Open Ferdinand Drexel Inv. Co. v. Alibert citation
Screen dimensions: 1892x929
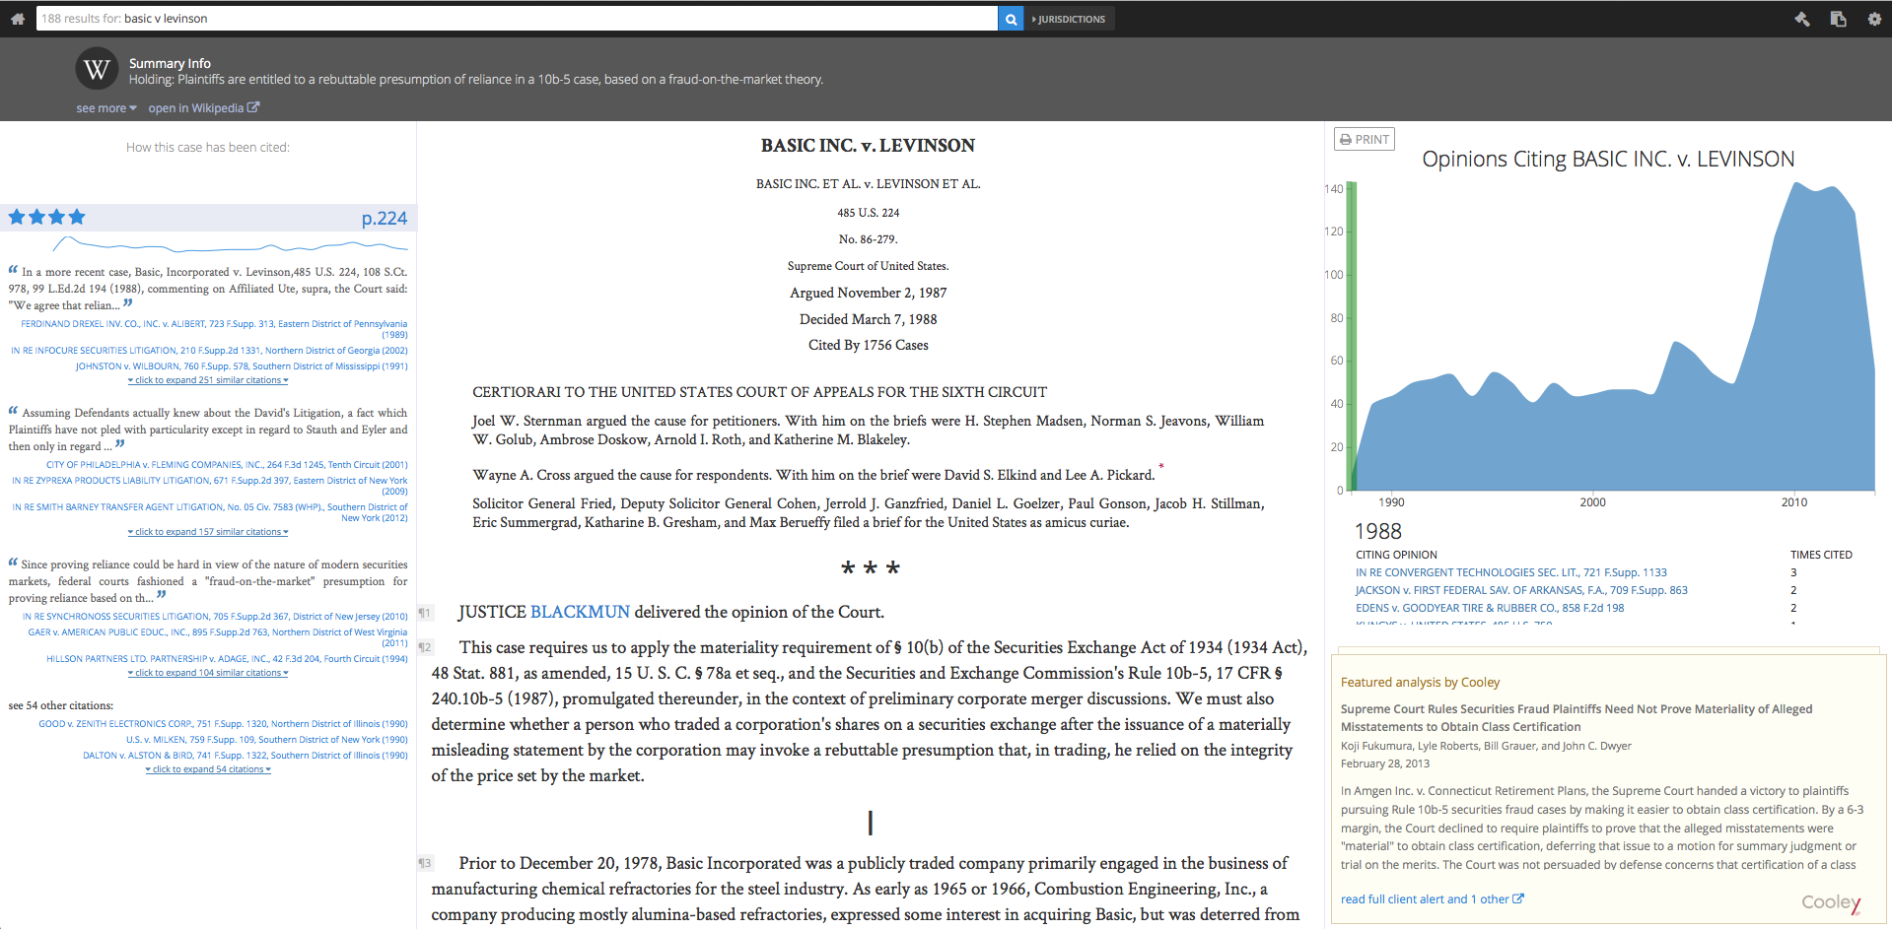pos(214,329)
